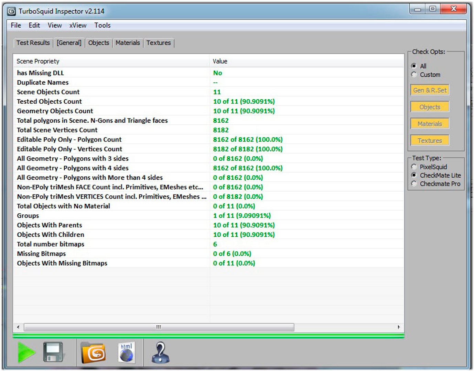This screenshot has width=474, height=371.
Task: Close the TurboSquid Inspector window
Action: pos(453,9)
